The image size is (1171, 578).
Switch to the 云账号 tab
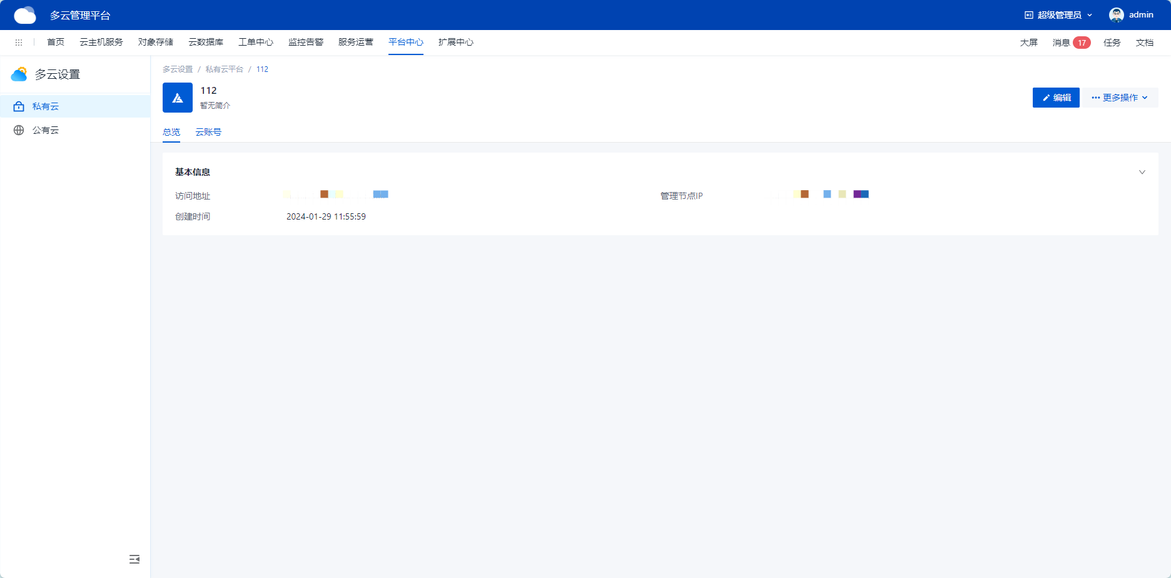pos(208,132)
